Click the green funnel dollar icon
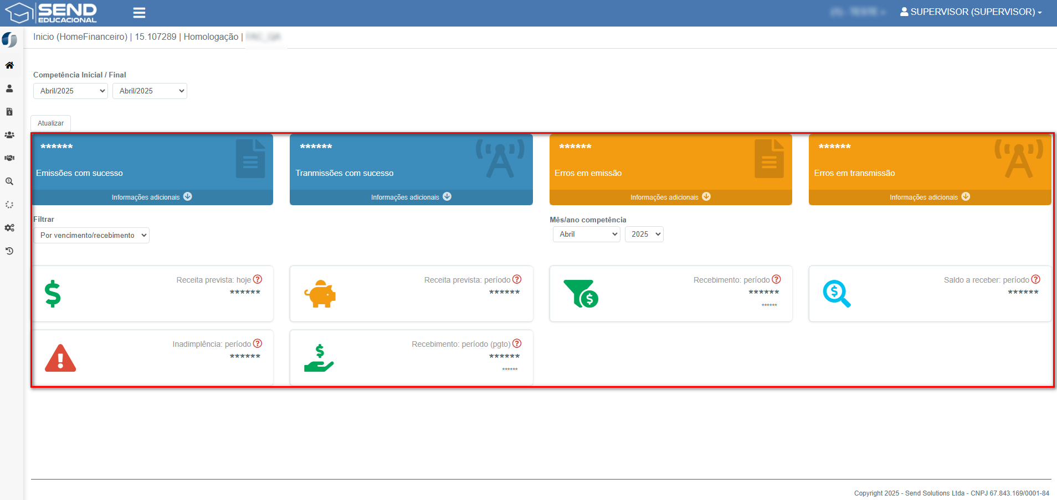1057x500 pixels. (x=581, y=294)
